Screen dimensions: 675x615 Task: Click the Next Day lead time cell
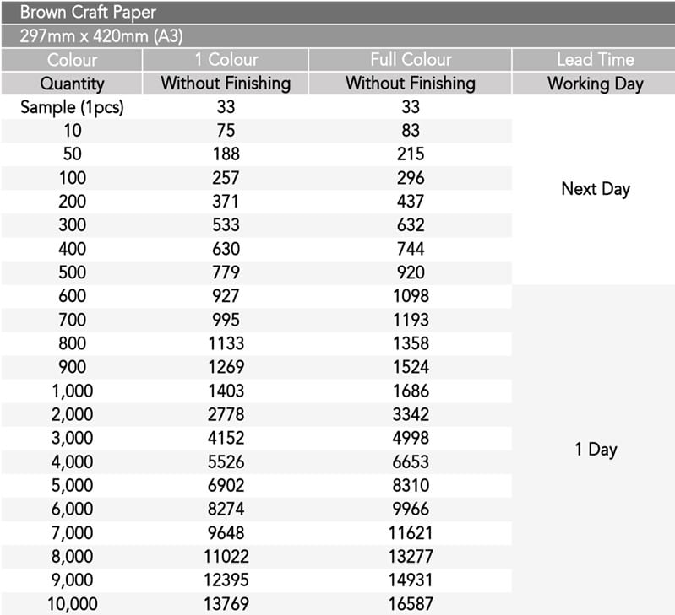(595, 189)
